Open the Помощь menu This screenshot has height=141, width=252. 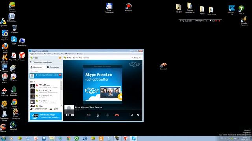(80, 54)
